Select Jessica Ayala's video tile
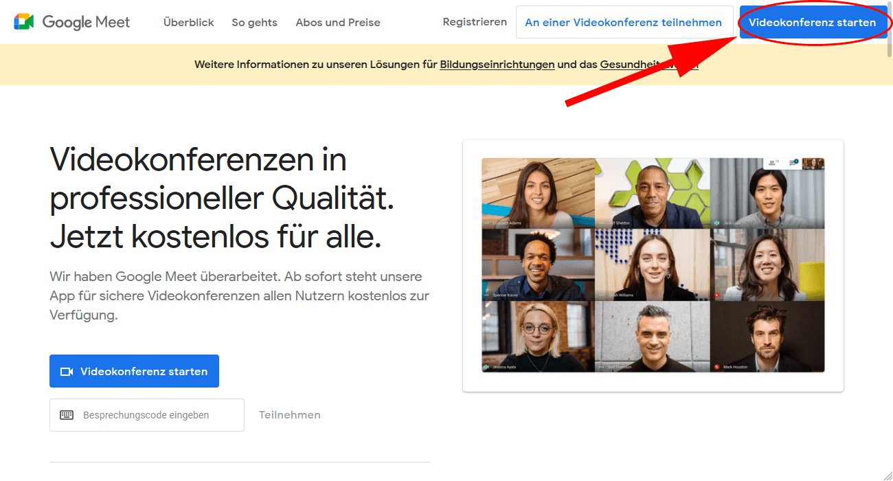 click(539, 337)
